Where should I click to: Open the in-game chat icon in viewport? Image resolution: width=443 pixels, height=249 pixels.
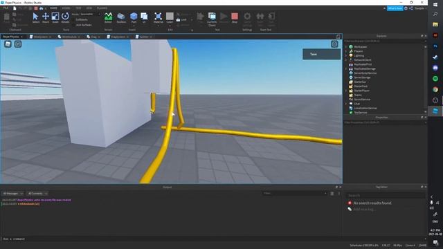click(x=18, y=44)
